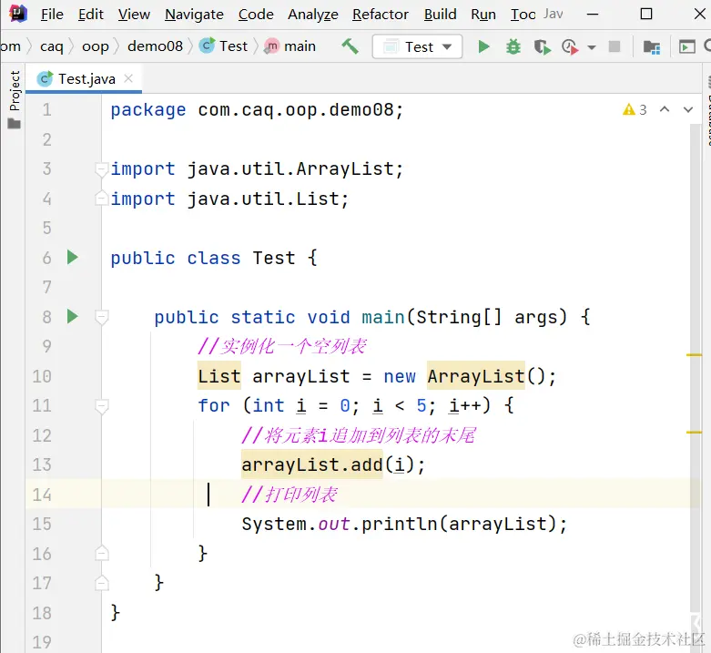Go to next highlighted error arrow

pyautogui.click(x=688, y=109)
